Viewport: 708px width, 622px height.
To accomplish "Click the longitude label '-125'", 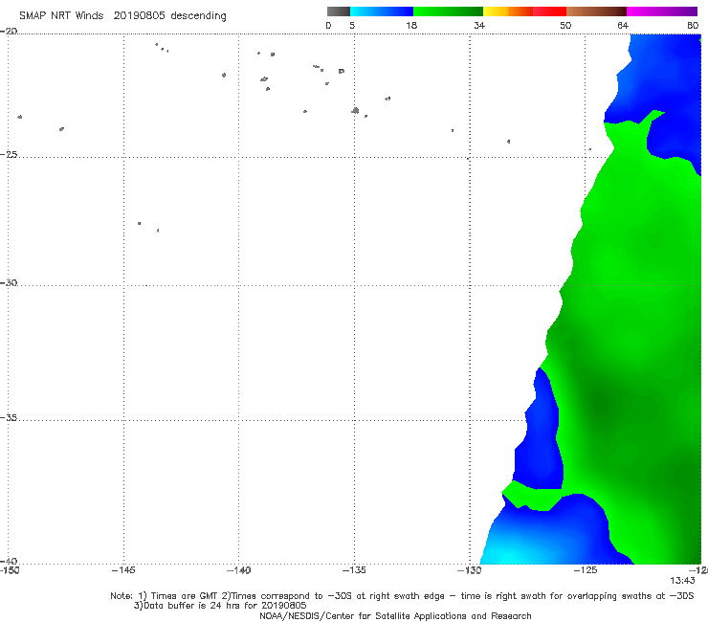I will [x=586, y=570].
